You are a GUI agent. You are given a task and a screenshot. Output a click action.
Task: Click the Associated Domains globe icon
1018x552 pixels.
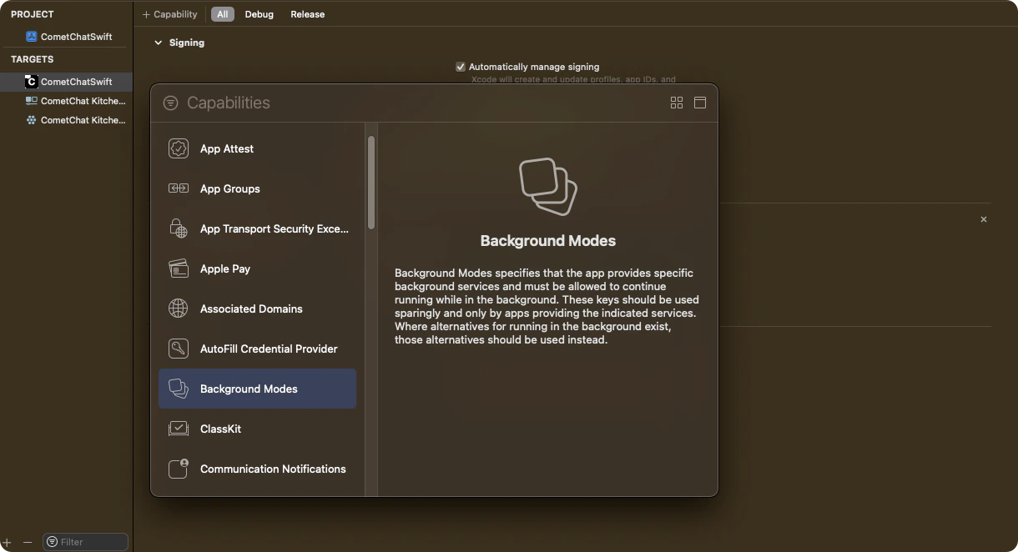coord(179,309)
